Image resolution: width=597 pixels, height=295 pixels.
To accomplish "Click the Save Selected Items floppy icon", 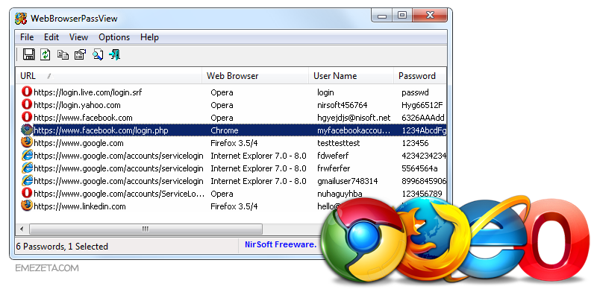I will coord(29,54).
